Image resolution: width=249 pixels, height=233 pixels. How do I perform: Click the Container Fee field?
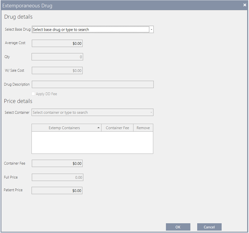pyautogui.click(x=57, y=163)
